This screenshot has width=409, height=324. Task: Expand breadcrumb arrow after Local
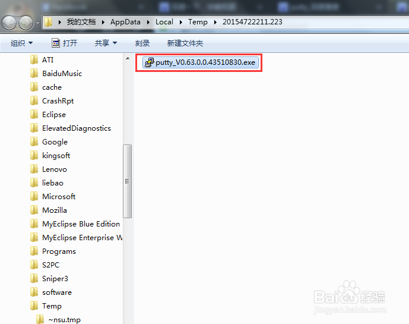(x=181, y=22)
